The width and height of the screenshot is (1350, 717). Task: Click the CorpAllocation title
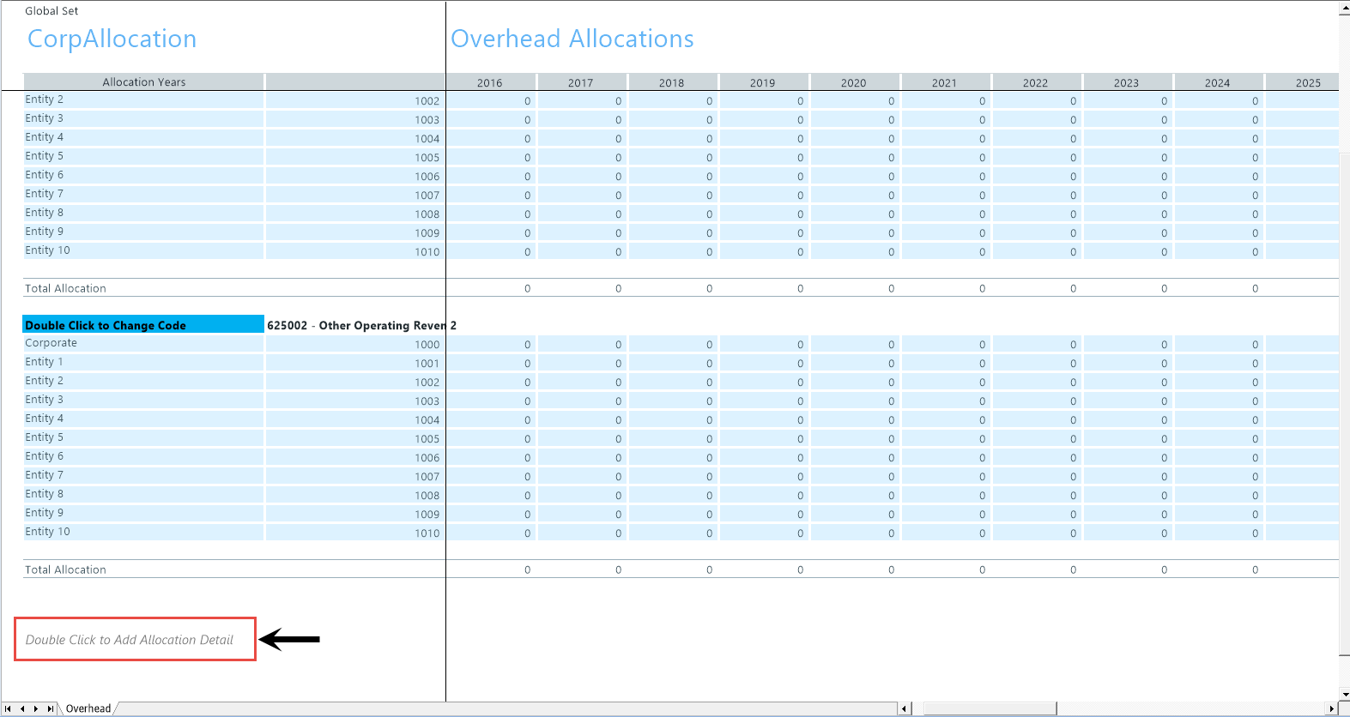[112, 39]
